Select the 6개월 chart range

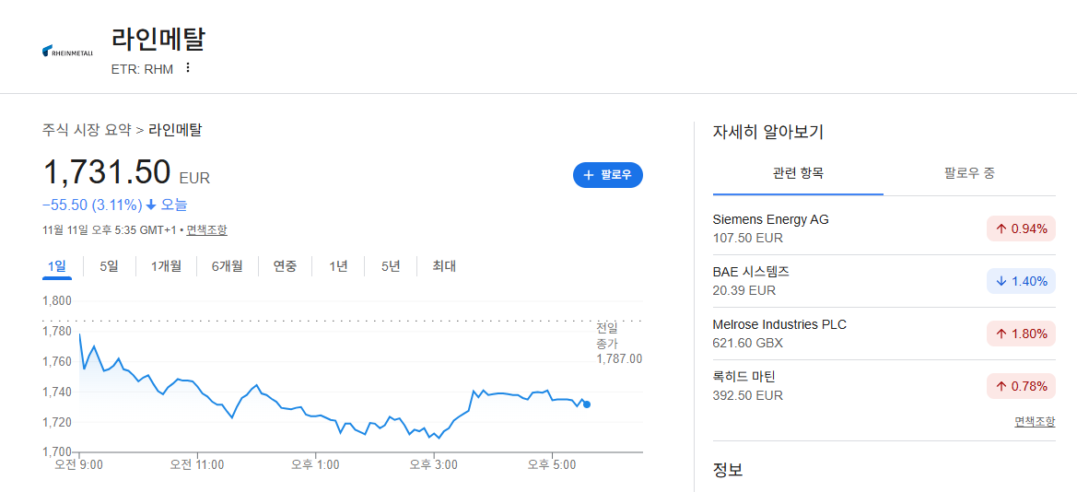pos(228,266)
